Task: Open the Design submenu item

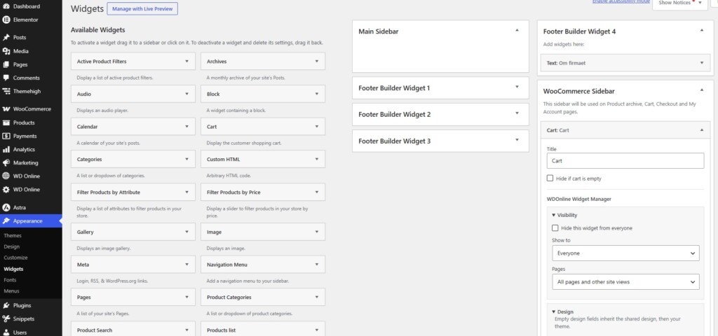Action: coord(11,246)
